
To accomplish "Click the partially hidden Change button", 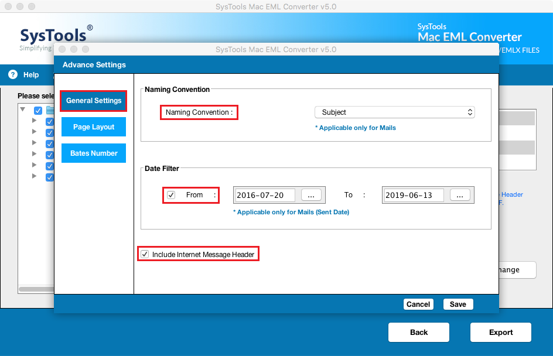I will coord(517,270).
